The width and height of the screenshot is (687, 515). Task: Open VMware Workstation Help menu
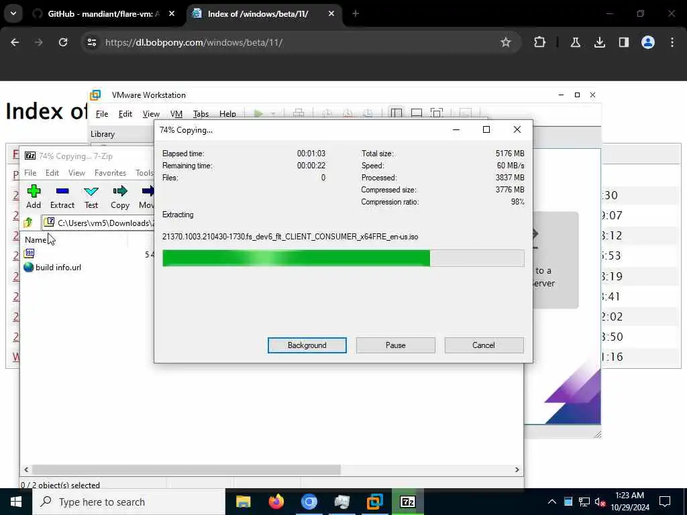[x=228, y=114]
